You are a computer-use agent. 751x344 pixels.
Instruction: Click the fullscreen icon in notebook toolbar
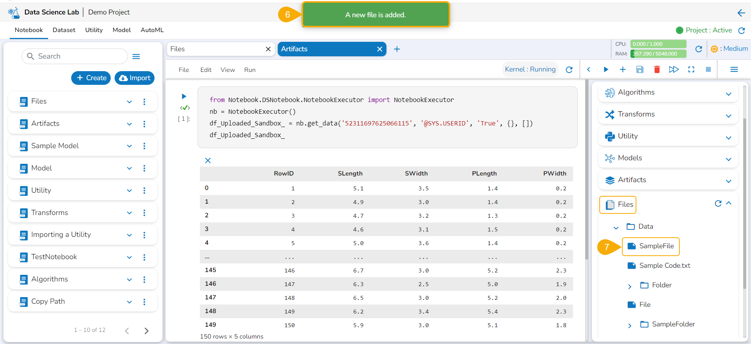click(x=691, y=70)
